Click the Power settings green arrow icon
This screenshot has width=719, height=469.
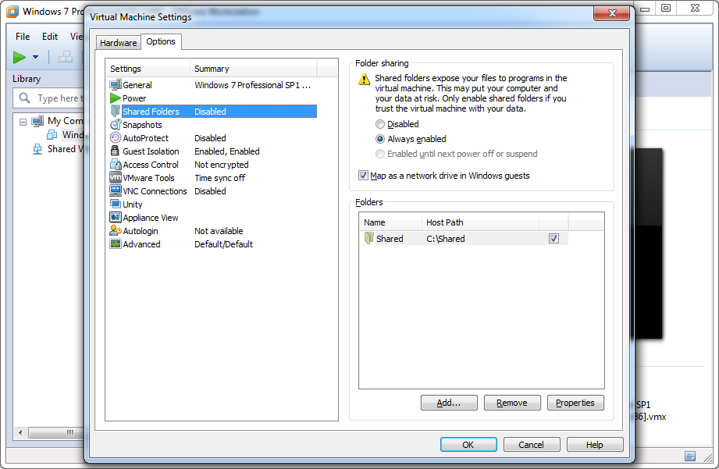[x=116, y=98]
